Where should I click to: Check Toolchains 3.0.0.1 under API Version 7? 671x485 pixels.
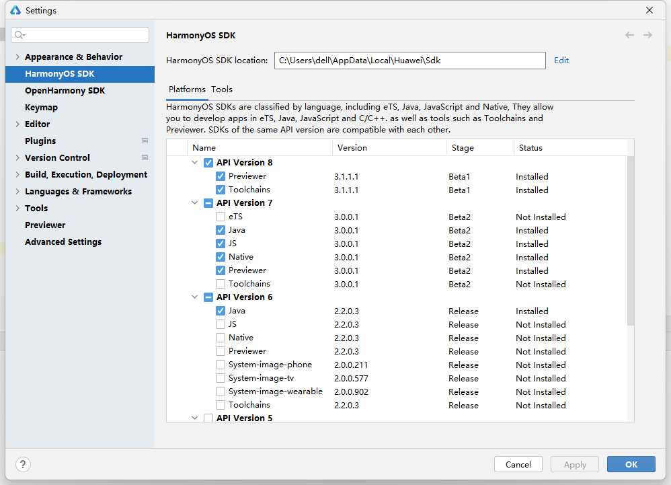pyautogui.click(x=221, y=284)
